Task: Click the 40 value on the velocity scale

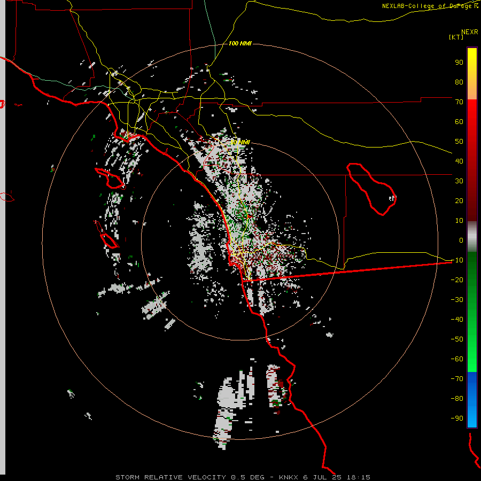Action: point(459,161)
